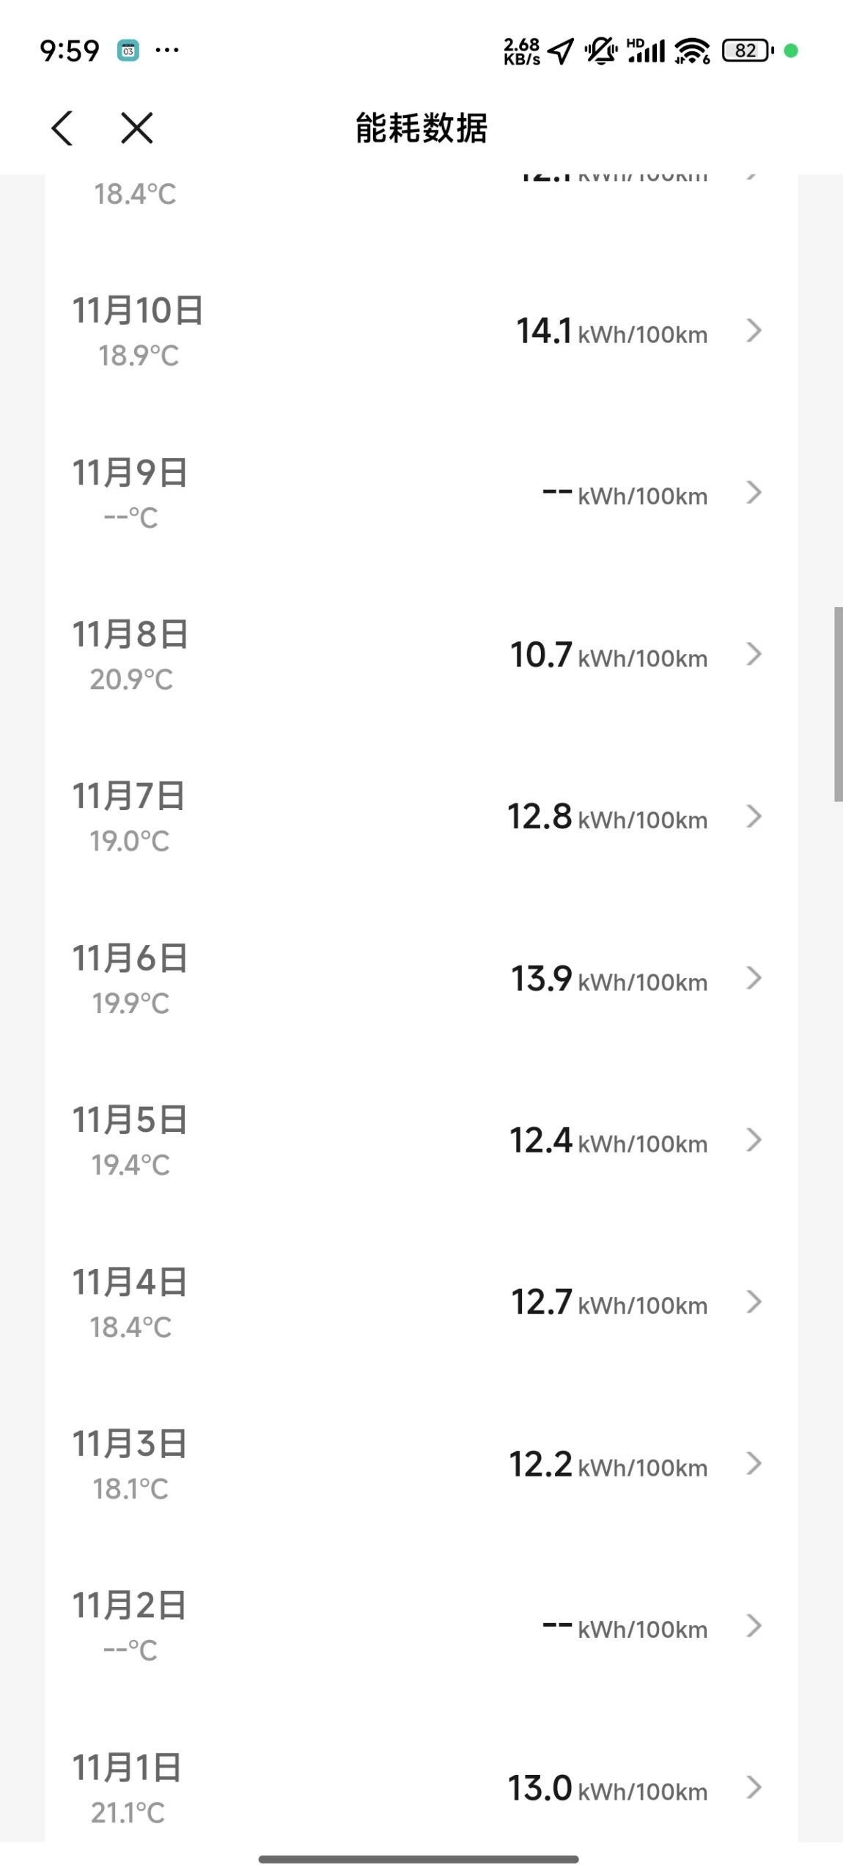Open the 11月7日 energy record
Image resolution: width=843 pixels, height=1876 pixels.
(x=421, y=817)
